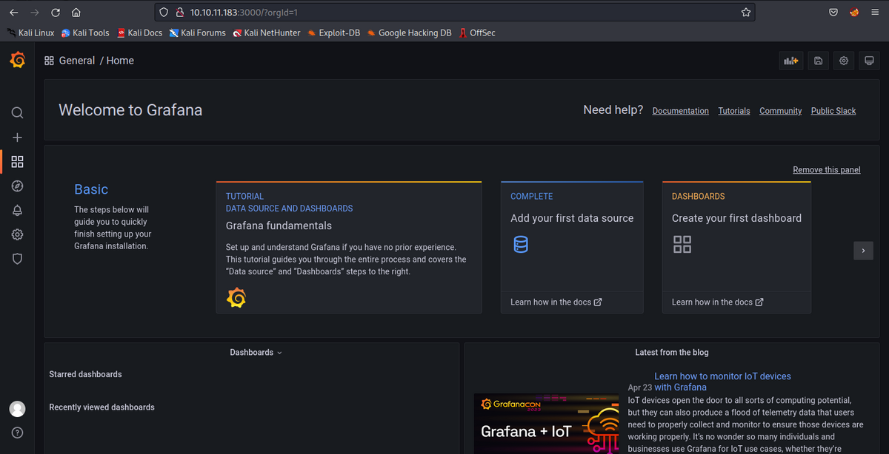Open the user profile avatar icon
The height and width of the screenshot is (454, 889).
[x=17, y=409]
